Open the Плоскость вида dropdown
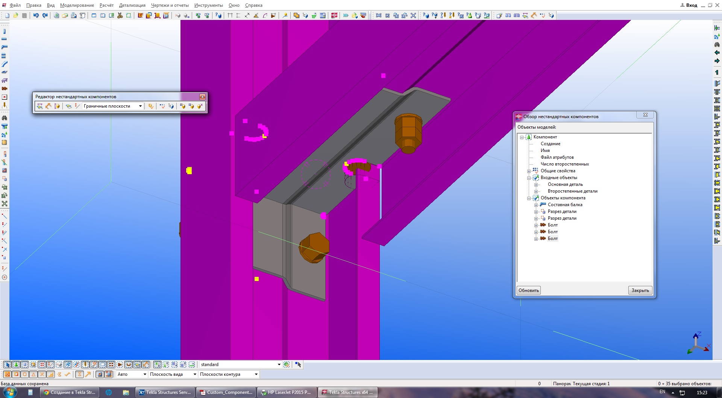The height and width of the screenshot is (398, 722). [x=194, y=374]
